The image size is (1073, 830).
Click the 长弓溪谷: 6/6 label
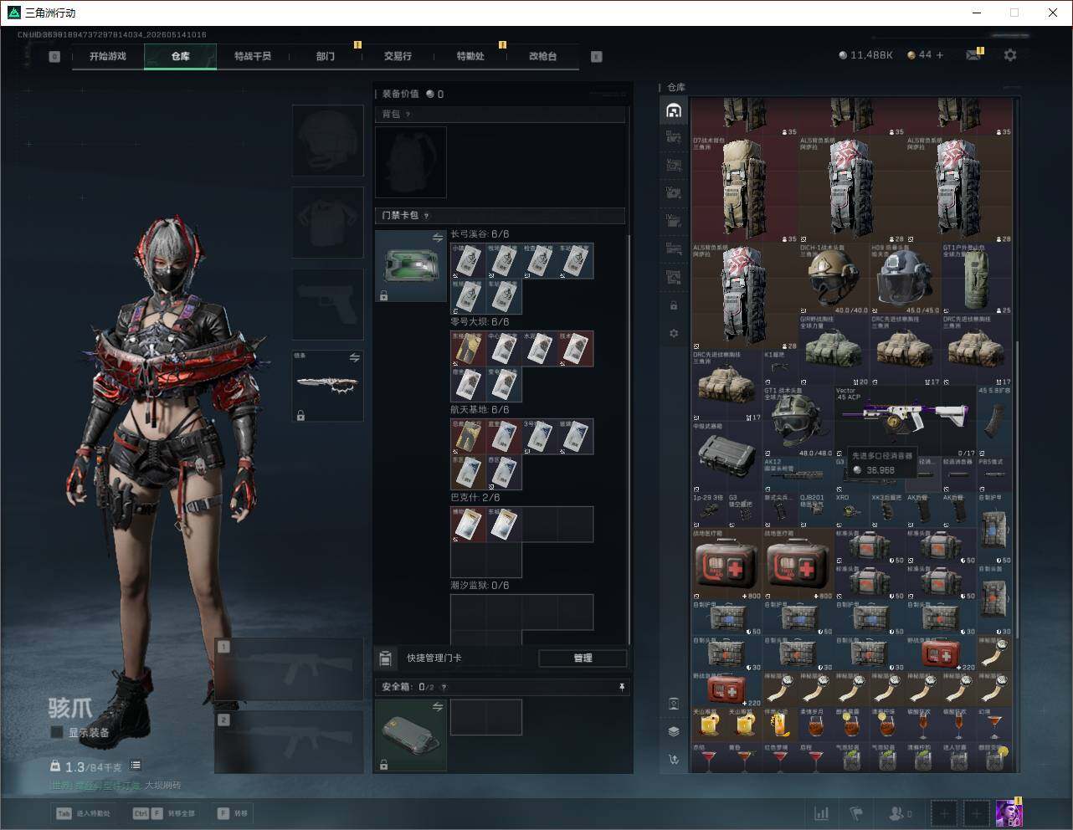(x=480, y=234)
